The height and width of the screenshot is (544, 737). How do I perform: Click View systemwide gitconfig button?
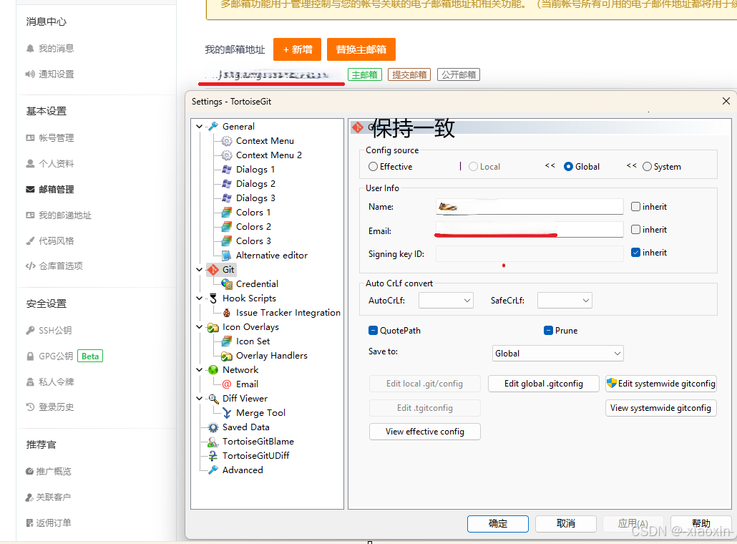pyautogui.click(x=661, y=408)
